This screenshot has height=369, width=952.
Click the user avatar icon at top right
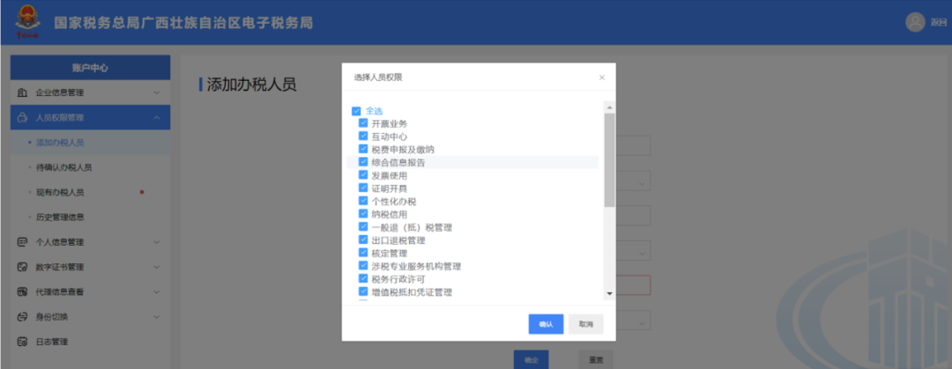tap(915, 22)
